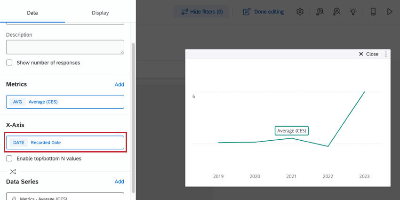The image size is (400, 200).
Task: Click the shuffle swap axes icon
Action: click(x=13, y=171)
